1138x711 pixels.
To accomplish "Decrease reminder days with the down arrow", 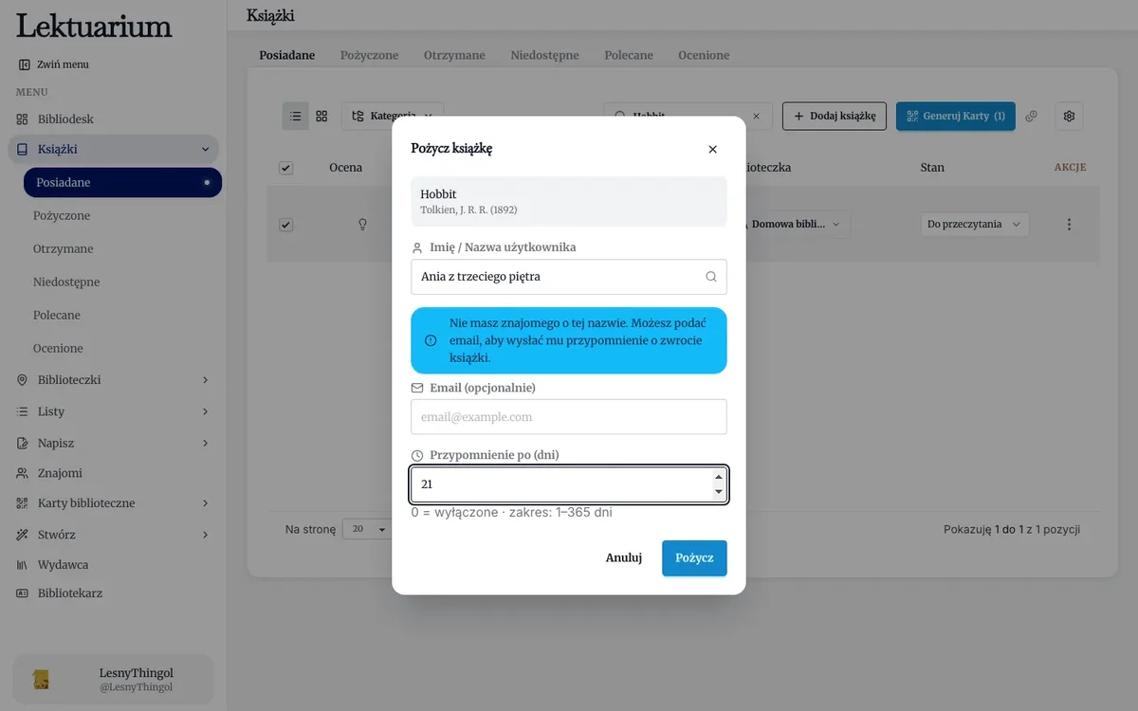I will (718, 491).
